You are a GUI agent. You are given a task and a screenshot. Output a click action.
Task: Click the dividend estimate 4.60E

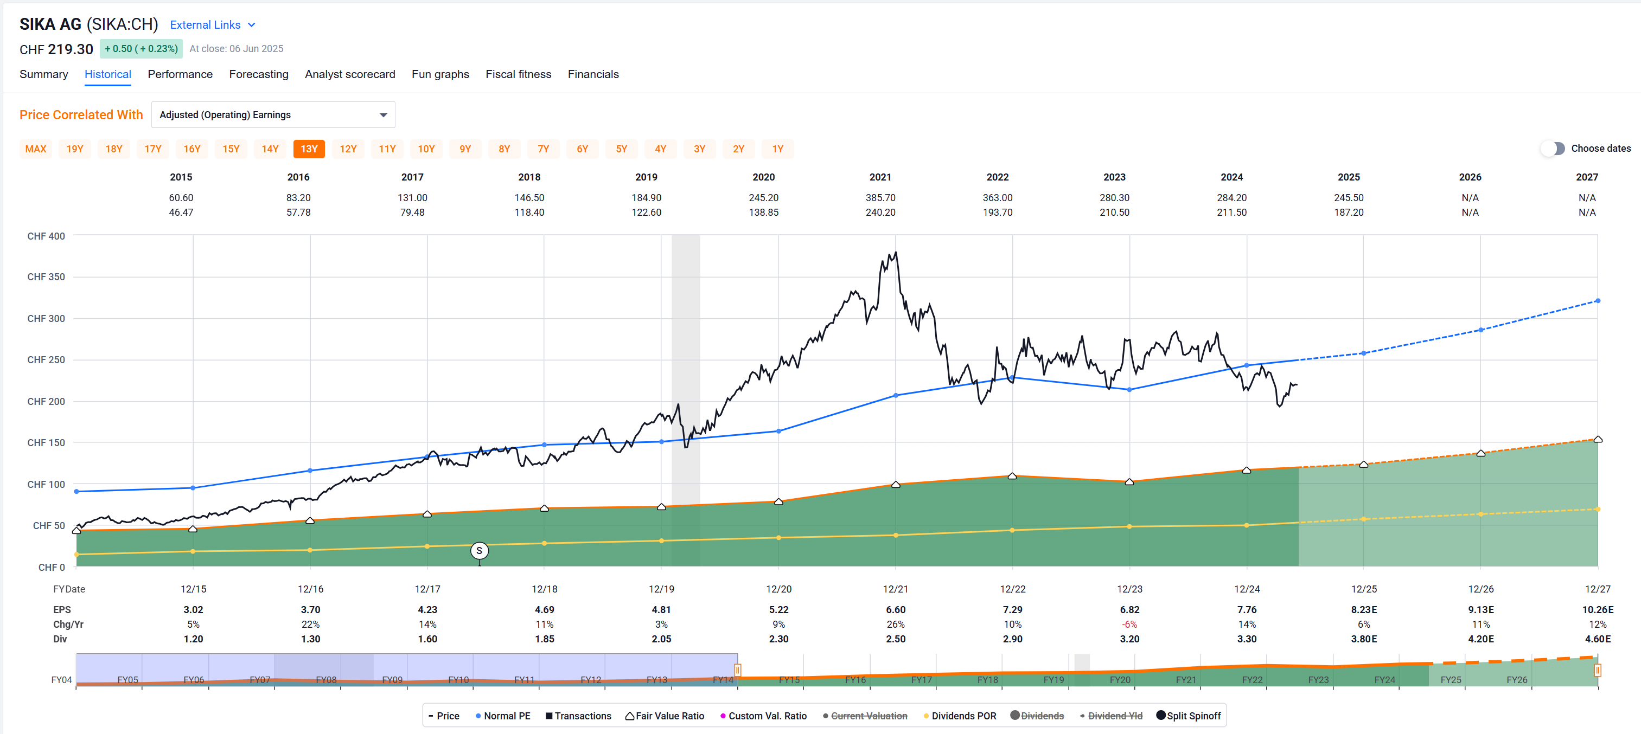(1598, 639)
